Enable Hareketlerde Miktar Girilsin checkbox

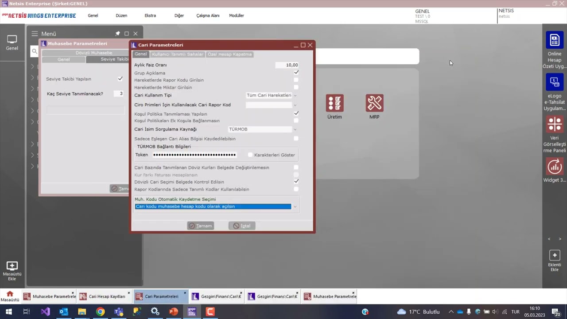click(x=296, y=87)
